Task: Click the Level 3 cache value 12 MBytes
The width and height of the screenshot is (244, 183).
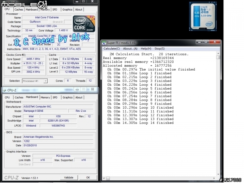Action: click(71, 72)
